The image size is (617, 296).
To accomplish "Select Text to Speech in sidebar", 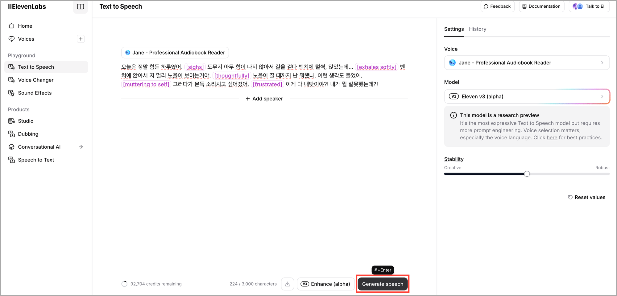I will coord(46,67).
